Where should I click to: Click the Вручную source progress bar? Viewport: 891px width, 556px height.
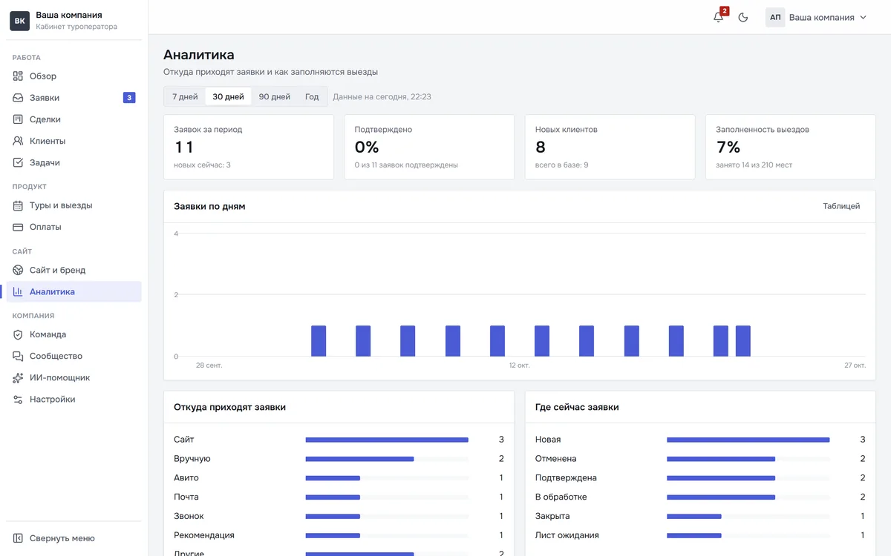point(387,459)
